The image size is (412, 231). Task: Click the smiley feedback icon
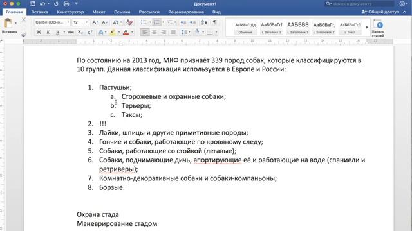pos(402,4)
